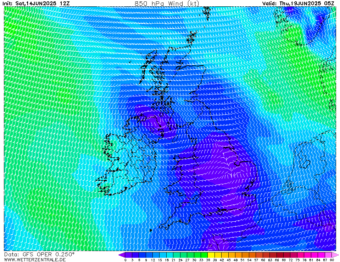Select the cyan 18–21 kt legend swatch
This screenshot has height=262, width=340.
coord(170,255)
